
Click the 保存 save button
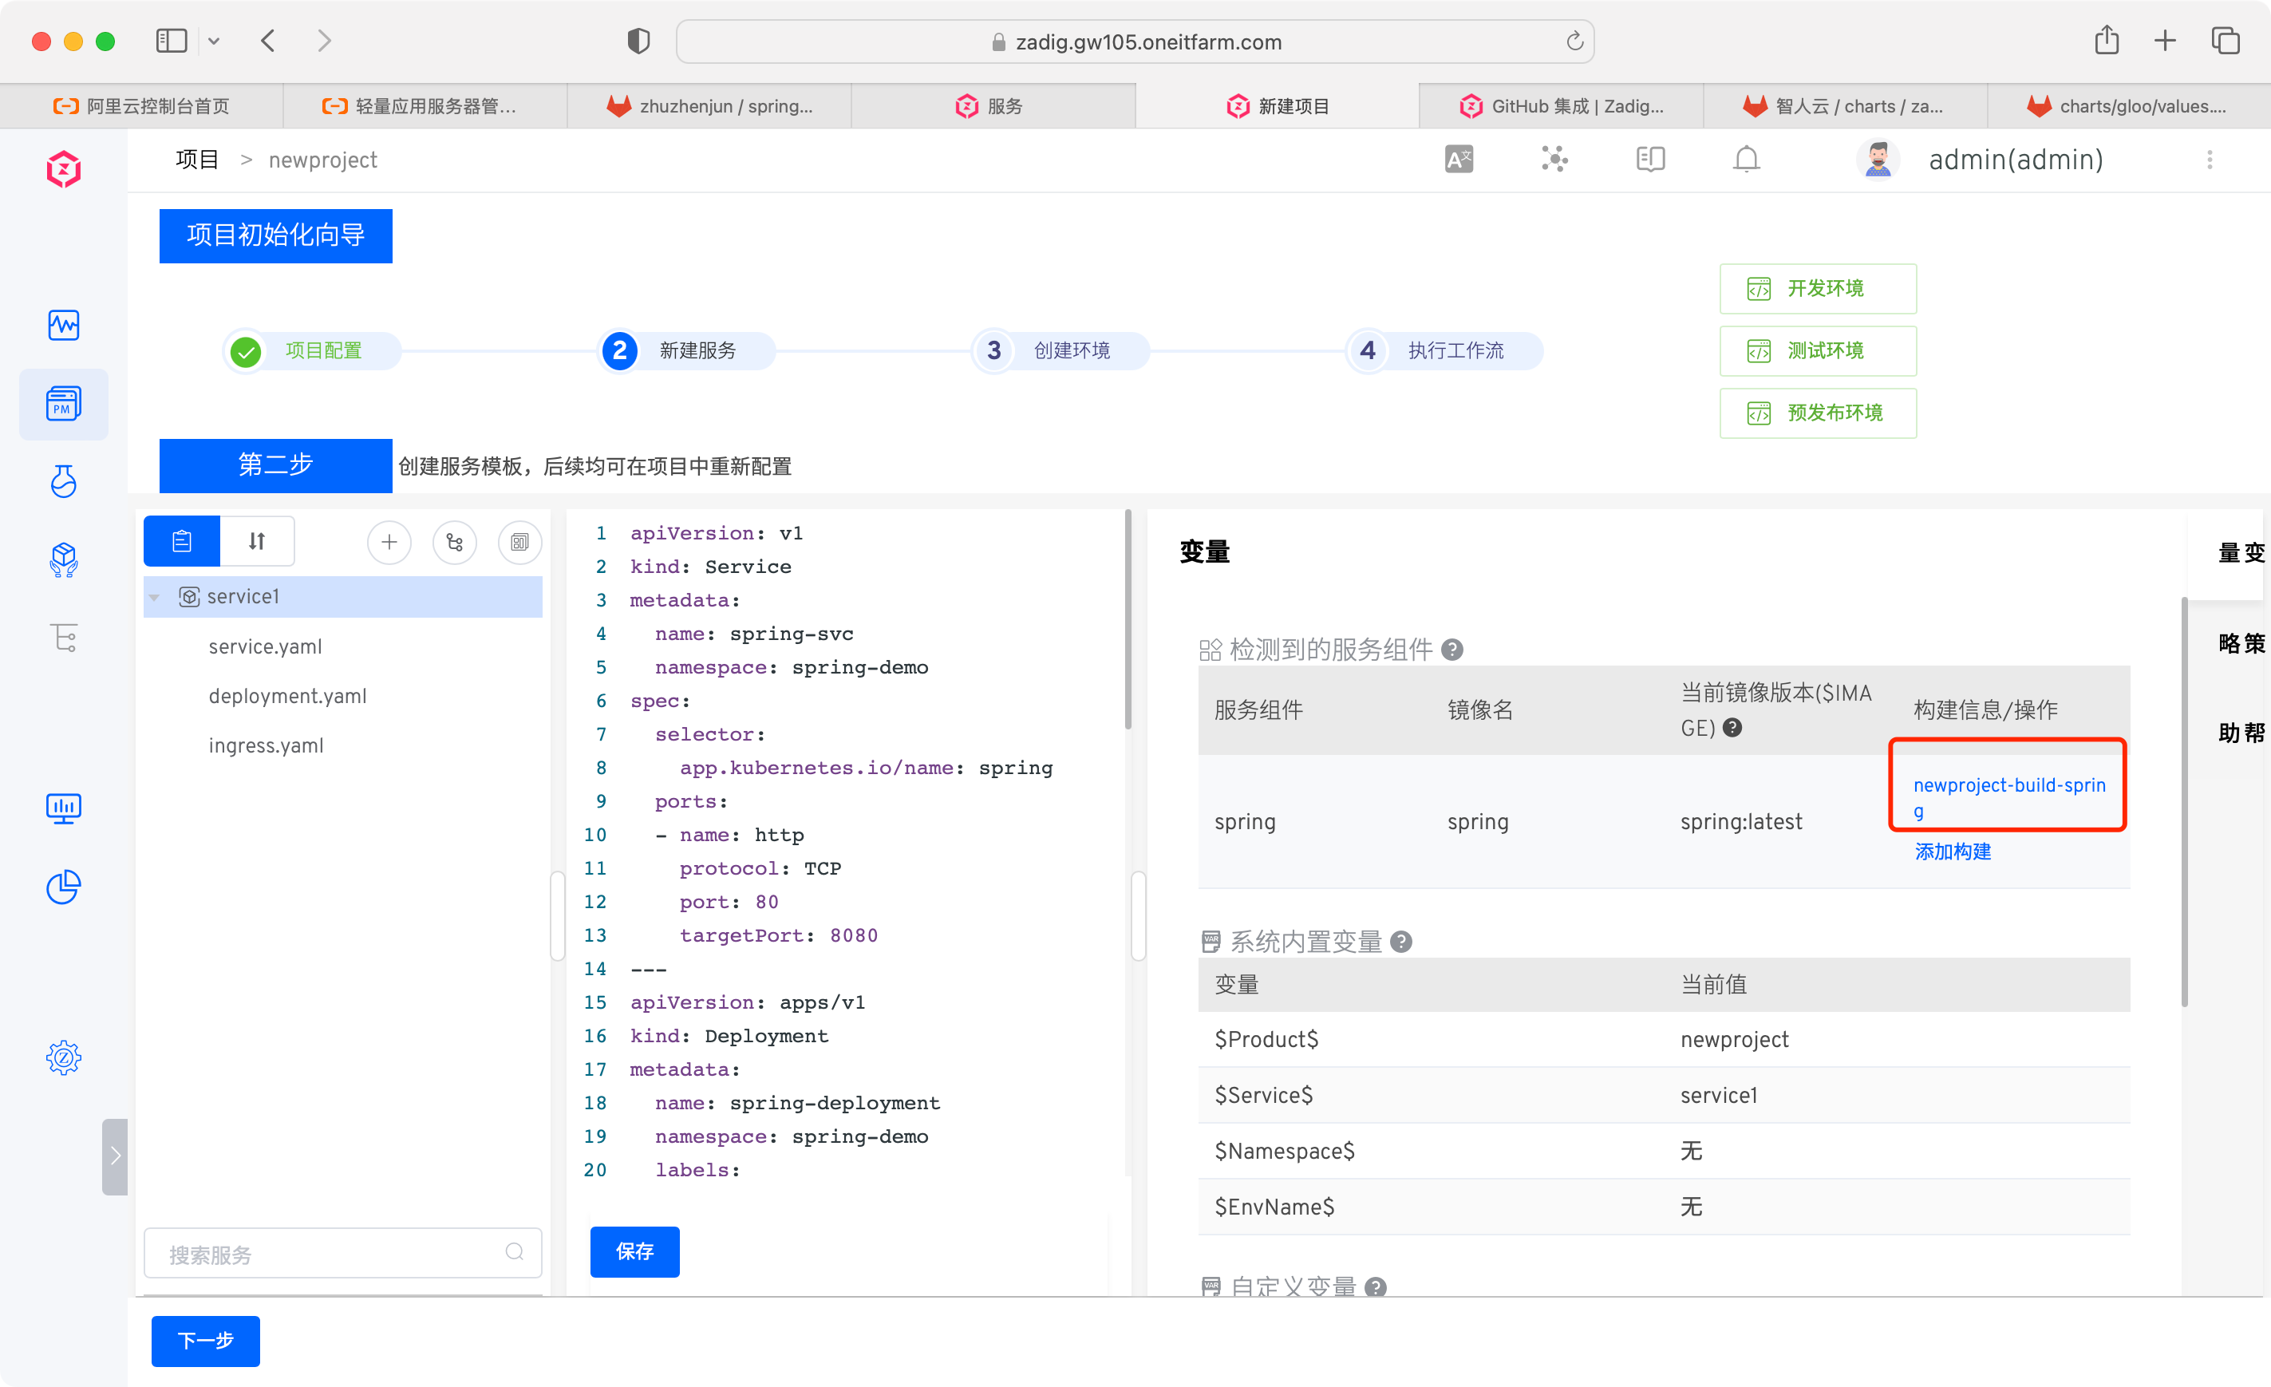click(x=635, y=1251)
